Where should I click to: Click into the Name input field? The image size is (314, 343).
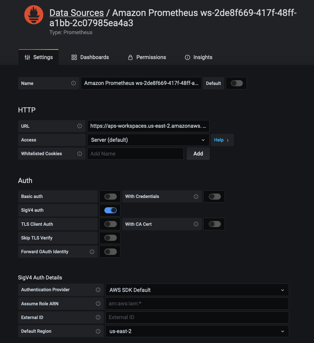[x=141, y=83]
